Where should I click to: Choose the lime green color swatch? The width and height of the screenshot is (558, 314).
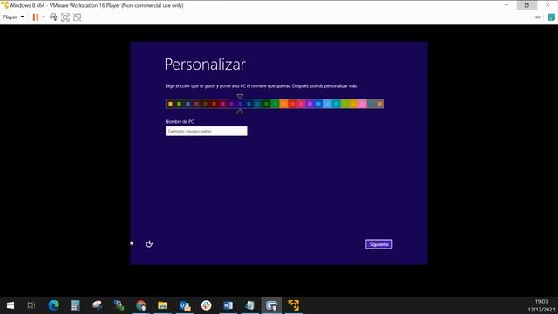tap(345, 104)
